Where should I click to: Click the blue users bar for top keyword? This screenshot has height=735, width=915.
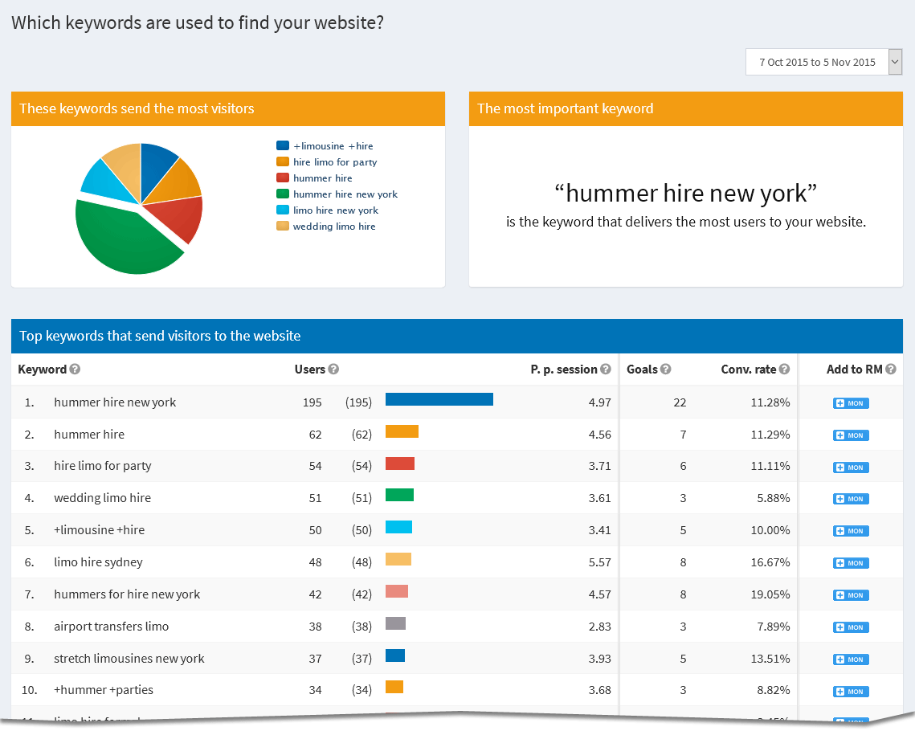[x=439, y=400]
